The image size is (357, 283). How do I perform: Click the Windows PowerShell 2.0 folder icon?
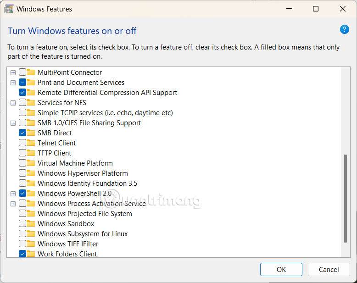[31, 194]
